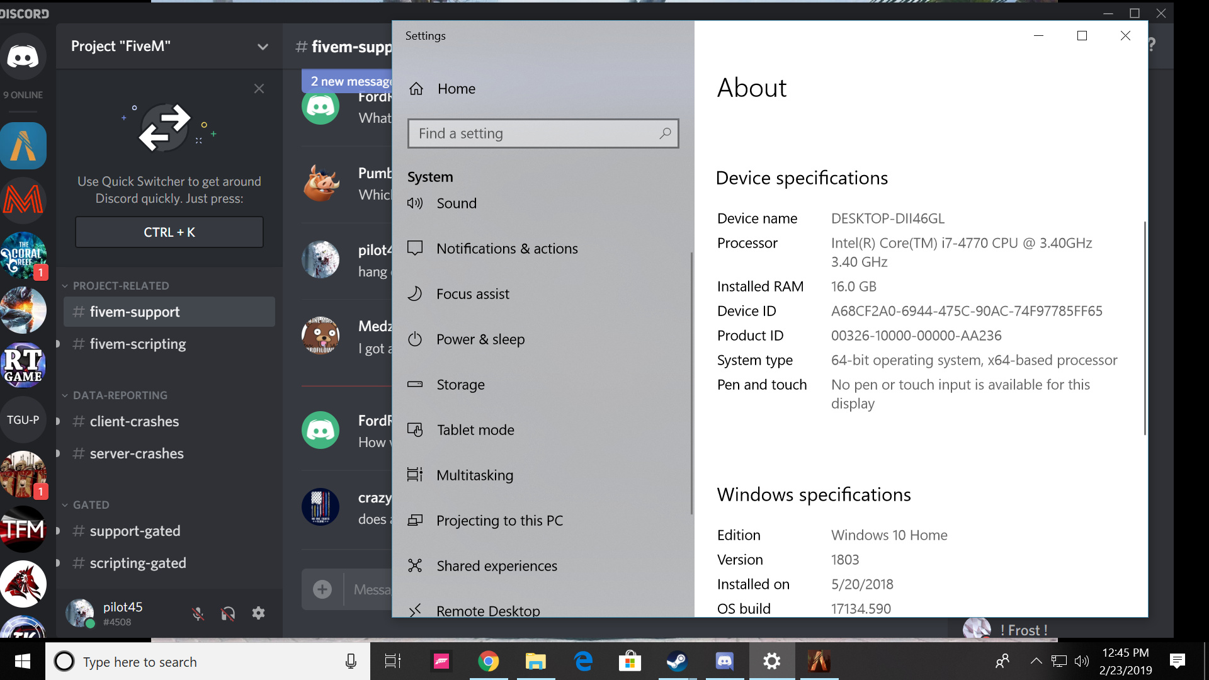Go to Home in Settings navigation
This screenshot has height=680, width=1209.
point(457,88)
